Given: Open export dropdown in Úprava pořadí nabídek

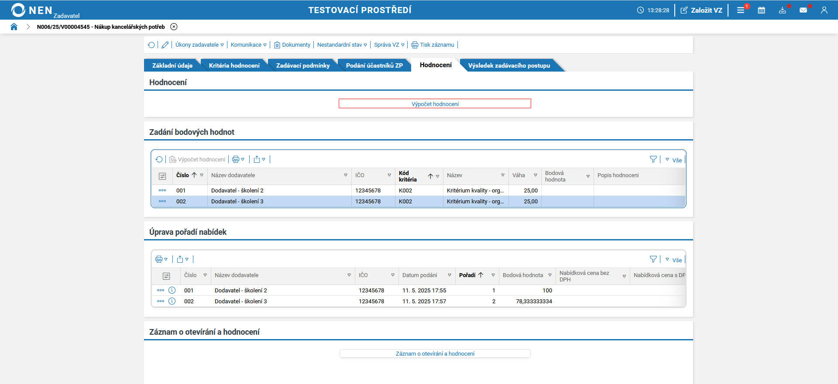Looking at the screenshot, I should (182, 259).
